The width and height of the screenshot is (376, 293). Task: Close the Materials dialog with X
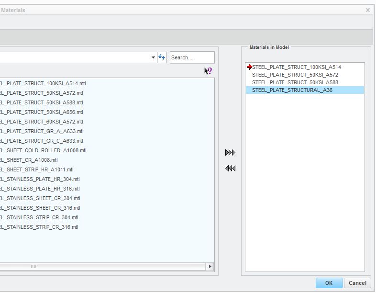pyautogui.click(x=367, y=10)
